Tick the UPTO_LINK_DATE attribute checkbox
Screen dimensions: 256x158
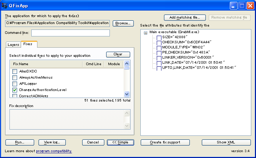pos(159,68)
